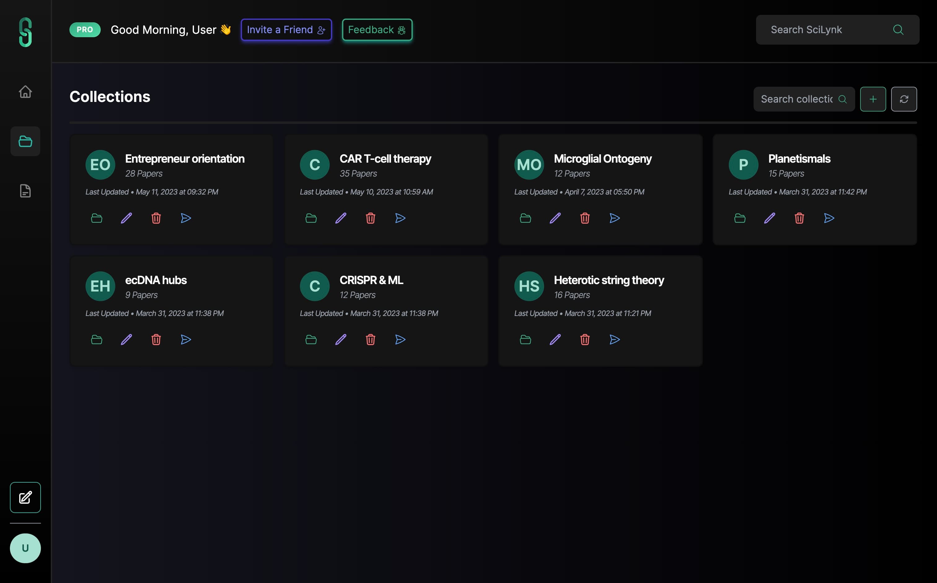Open the Entrepreneur orientation collection folder icon

click(96, 218)
